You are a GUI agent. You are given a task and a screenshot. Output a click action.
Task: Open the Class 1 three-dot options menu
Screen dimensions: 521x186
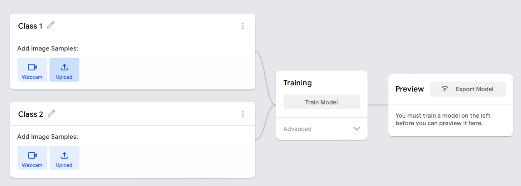243,26
